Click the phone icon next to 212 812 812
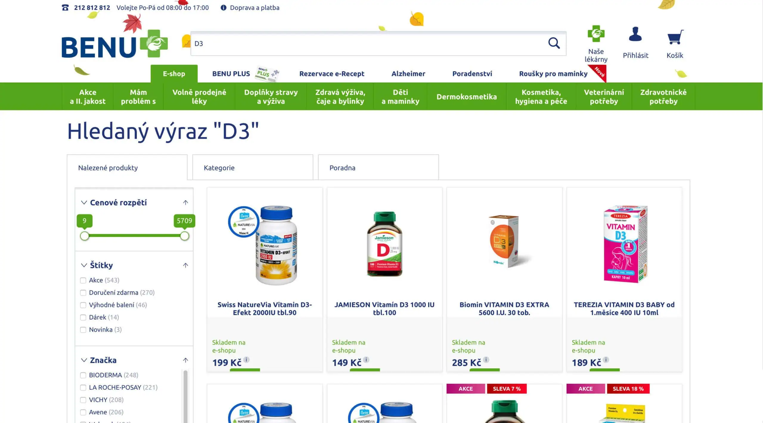 point(65,7)
